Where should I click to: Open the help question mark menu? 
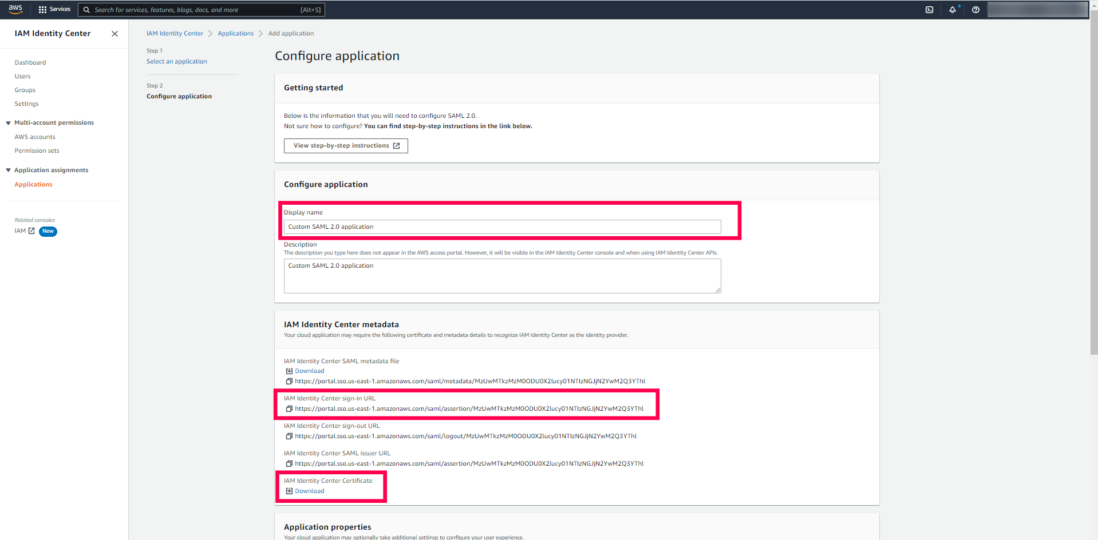pos(975,10)
